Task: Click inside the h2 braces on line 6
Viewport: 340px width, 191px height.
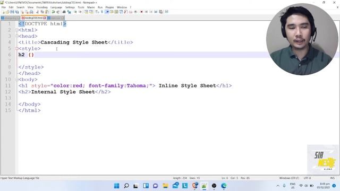Action: [31, 55]
